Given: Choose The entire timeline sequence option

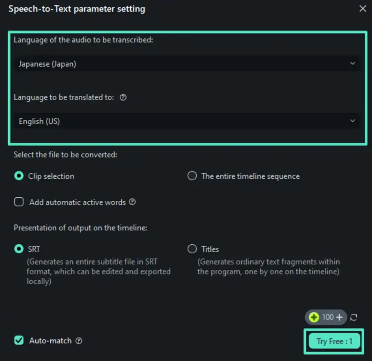Looking at the screenshot, I should [x=192, y=176].
